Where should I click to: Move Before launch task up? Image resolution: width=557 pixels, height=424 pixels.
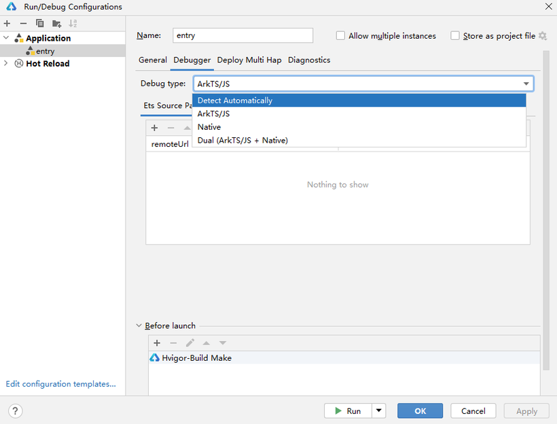(x=206, y=343)
